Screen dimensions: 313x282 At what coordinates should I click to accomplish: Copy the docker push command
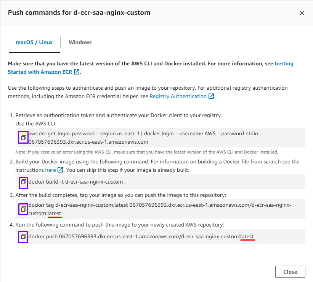[x=23, y=237]
